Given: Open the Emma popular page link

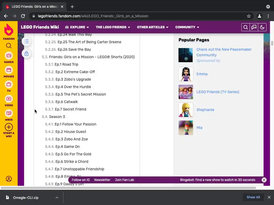Looking at the screenshot, I should 202,74.
